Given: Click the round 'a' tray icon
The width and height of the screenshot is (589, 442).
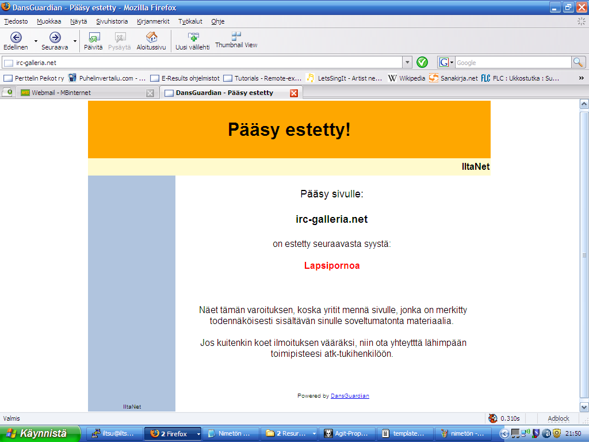Looking at the screenshot, I should [546, 433].
